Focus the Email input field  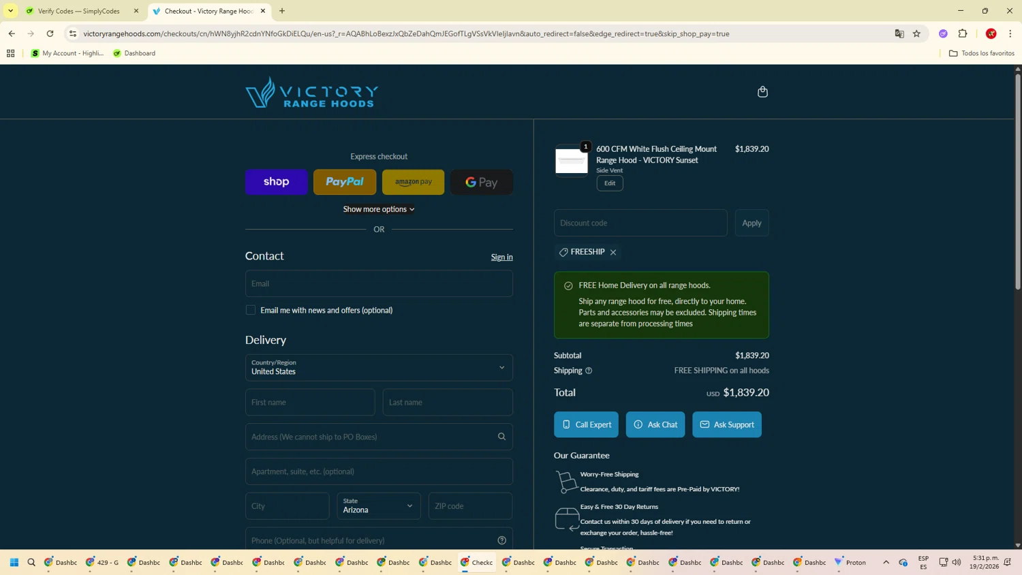[x=379, y=283]
